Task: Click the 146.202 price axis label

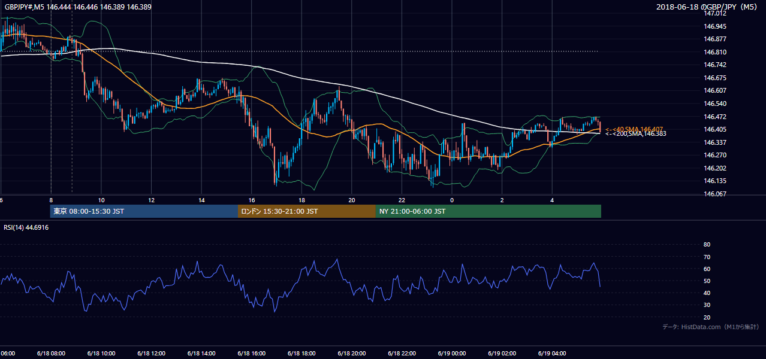Action: [x=714, y=168]
